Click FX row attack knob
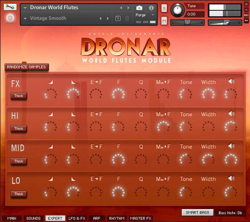Image resolution: width=250 pixels, height=222 pixels. (x=50, y=93)
